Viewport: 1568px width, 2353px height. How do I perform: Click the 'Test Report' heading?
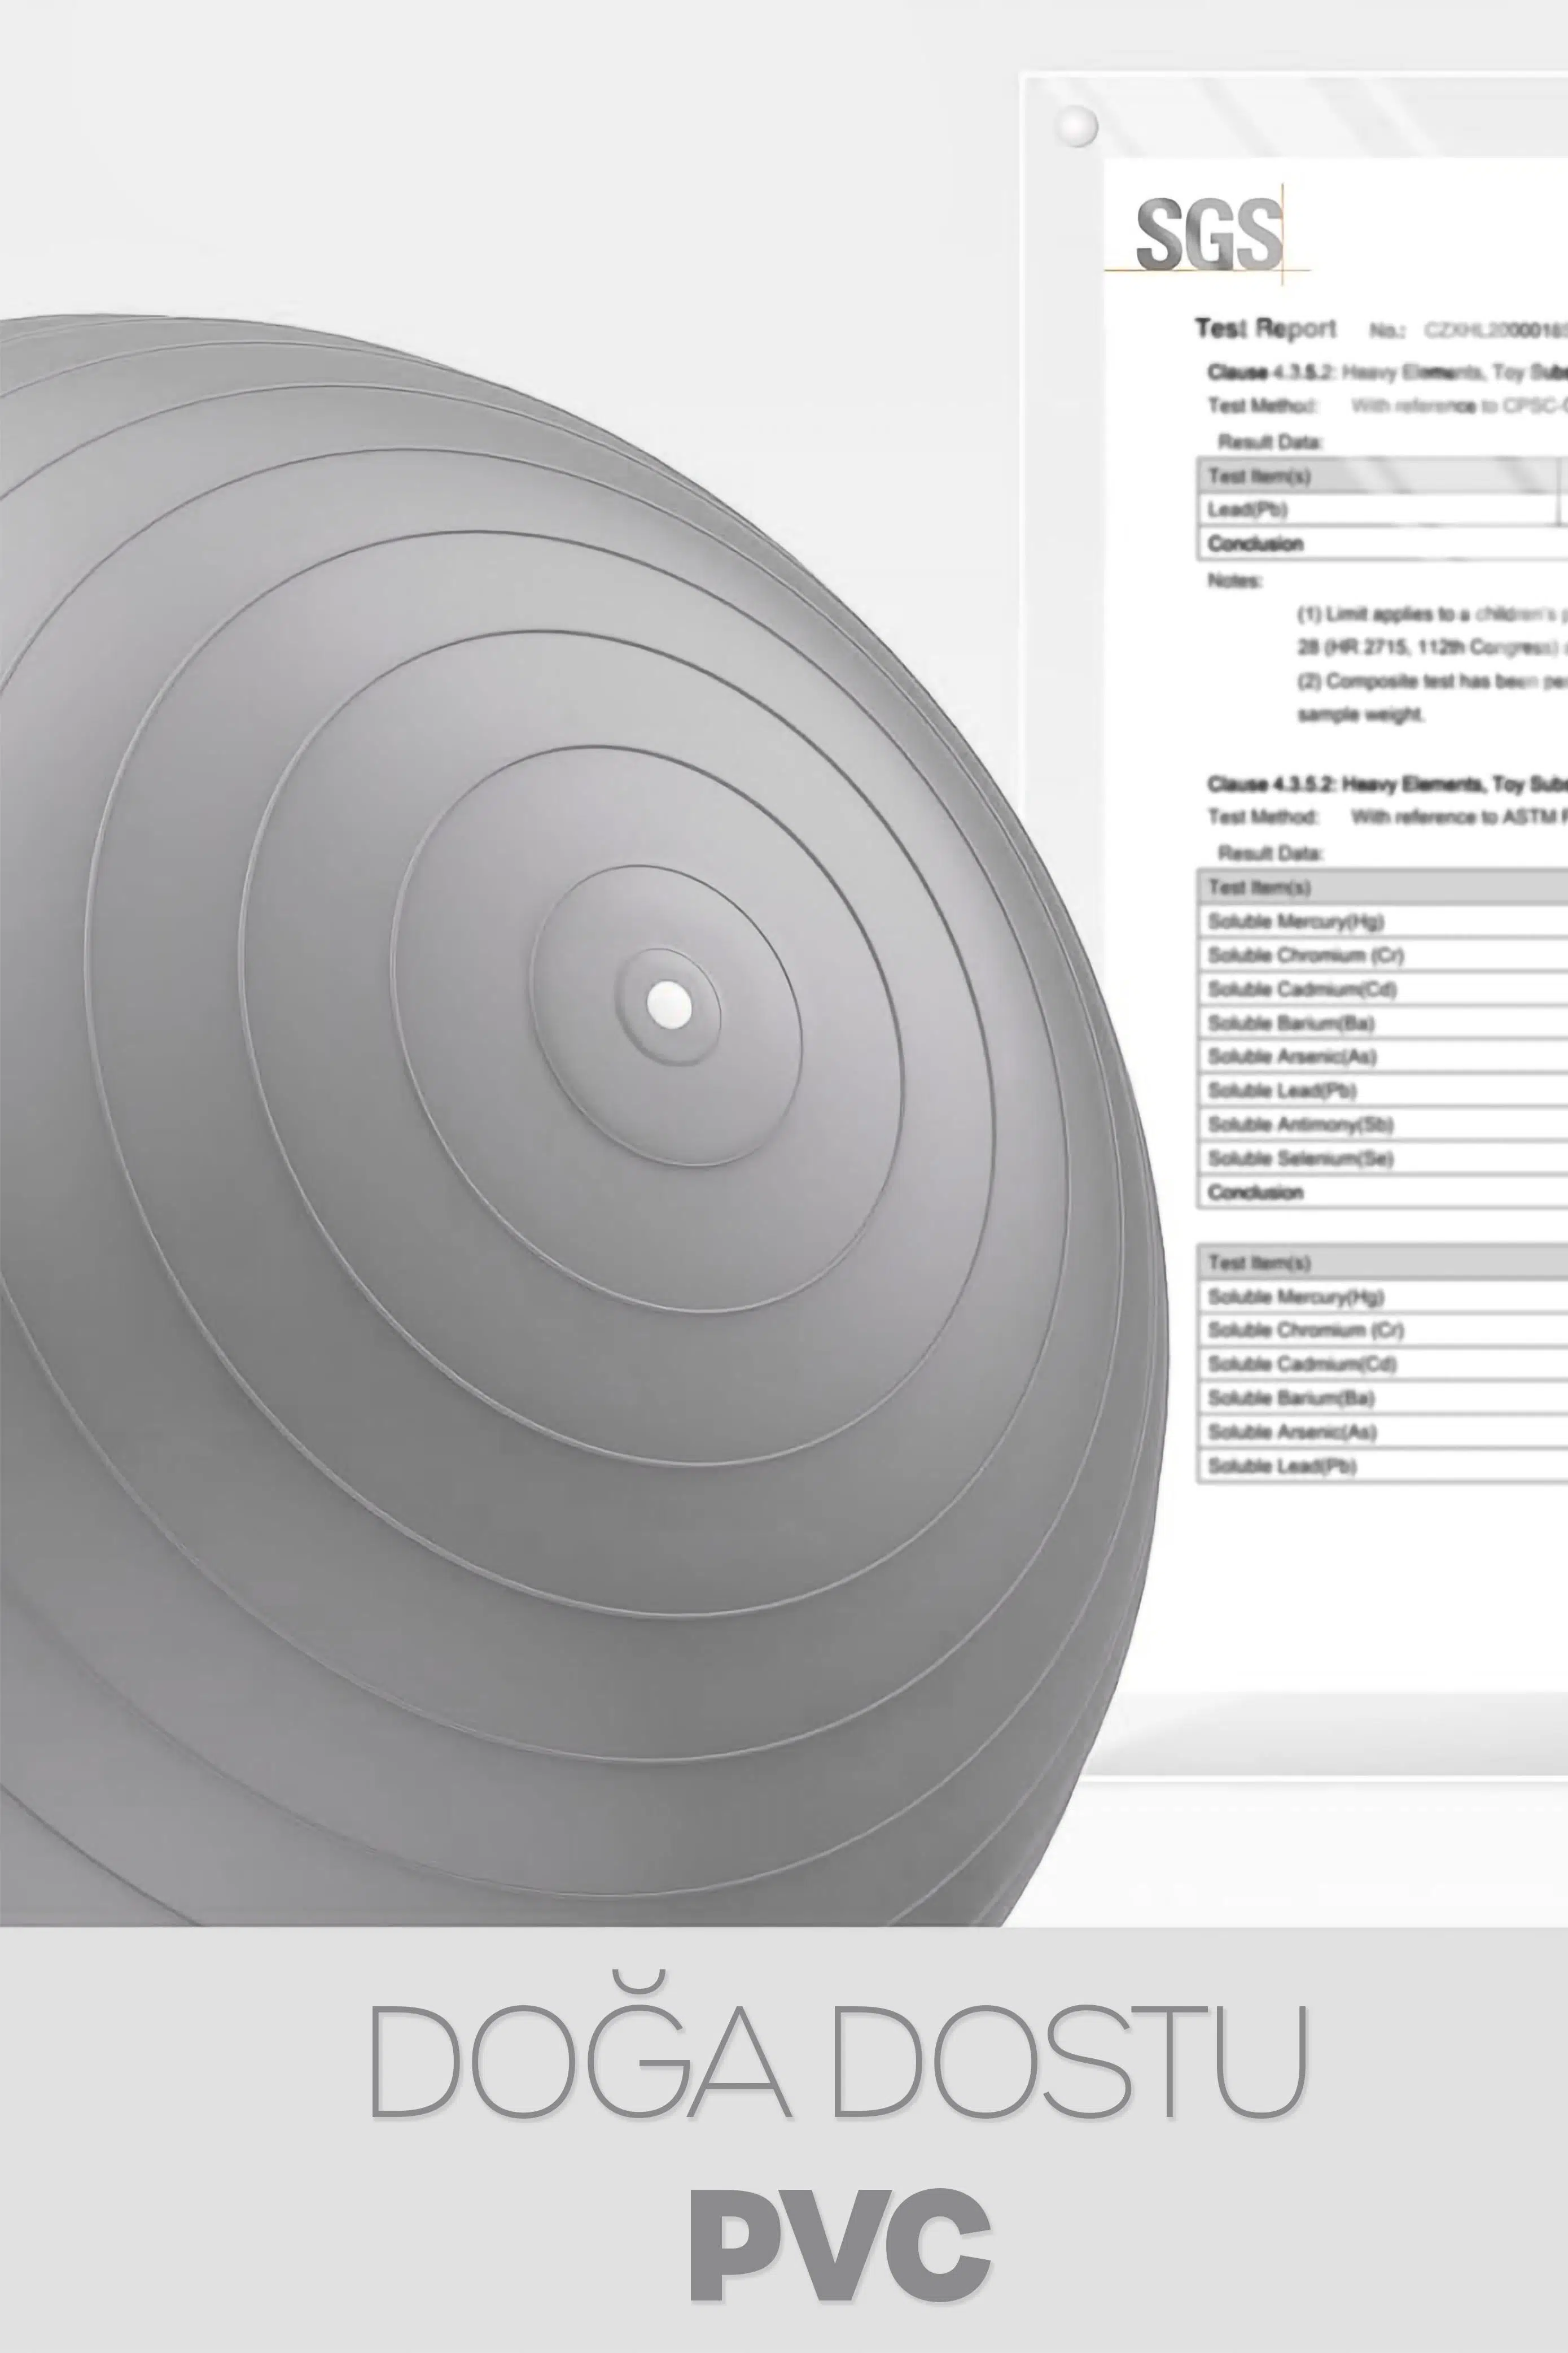coord(1265,329)
